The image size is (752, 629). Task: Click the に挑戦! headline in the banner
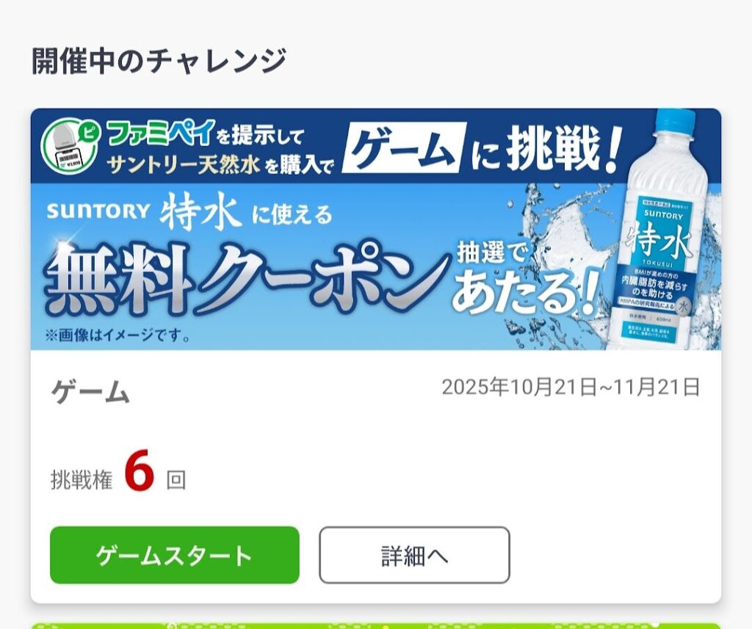point(546,149)
